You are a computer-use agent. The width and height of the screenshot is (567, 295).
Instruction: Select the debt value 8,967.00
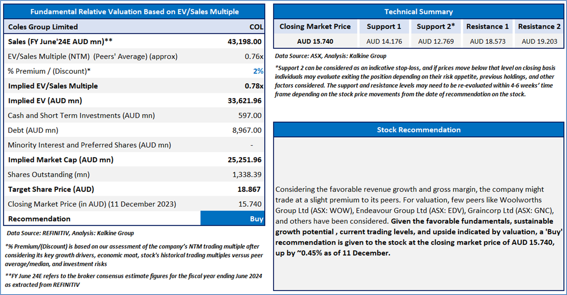[x=247, y=130]
